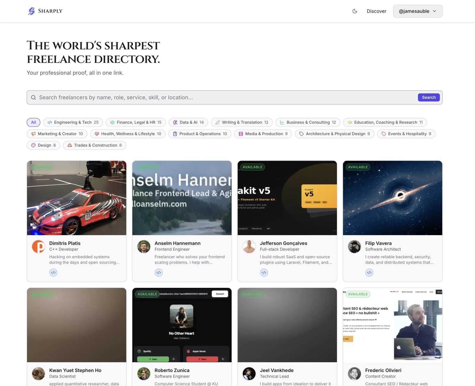Open Anselm Hannemann profile name
Image resolution: width=475 pixels, height=386 pixels.
coord(178,243)
